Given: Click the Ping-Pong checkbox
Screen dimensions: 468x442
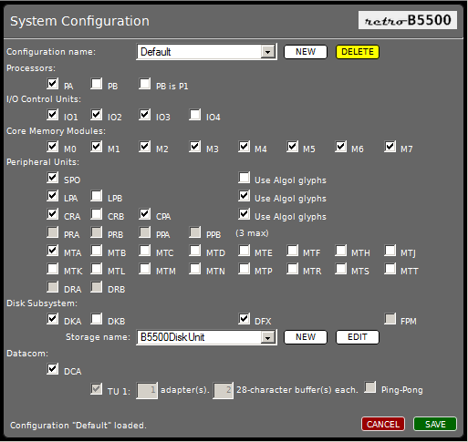Looking at the screenshot, I should [370, 387].
